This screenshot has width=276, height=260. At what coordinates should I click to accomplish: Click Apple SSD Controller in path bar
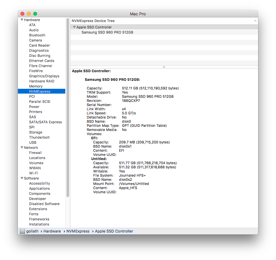point(114,231)
